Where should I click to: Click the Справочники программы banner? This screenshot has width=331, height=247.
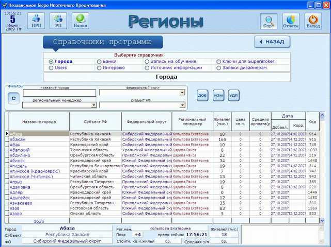(103, 42)
